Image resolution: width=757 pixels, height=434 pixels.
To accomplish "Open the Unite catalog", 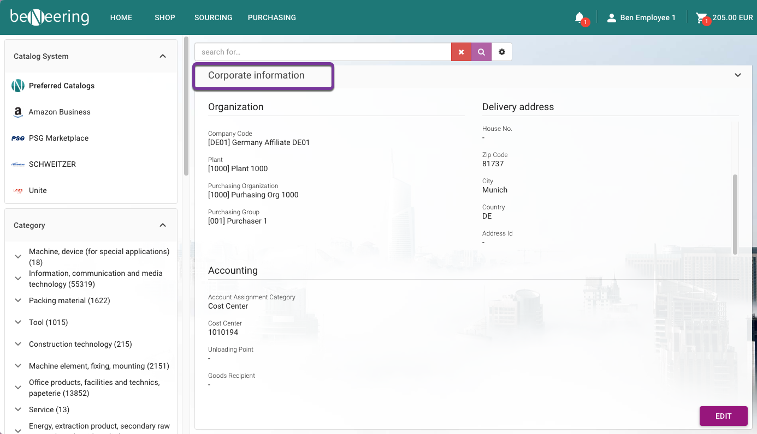I will [38, 190].
